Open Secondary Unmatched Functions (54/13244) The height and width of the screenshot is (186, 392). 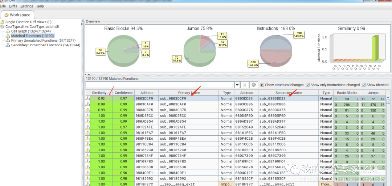click(x=45, y=45)
